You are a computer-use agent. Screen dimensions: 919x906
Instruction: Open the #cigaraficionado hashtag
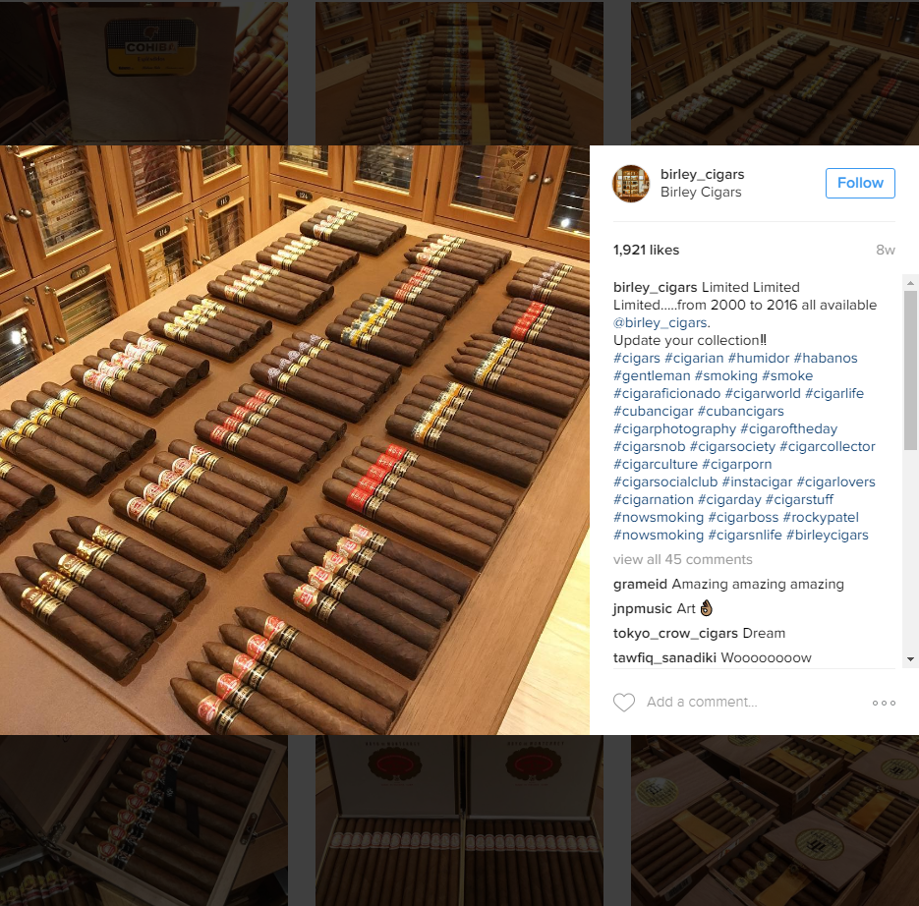click(x=667, y=393)
